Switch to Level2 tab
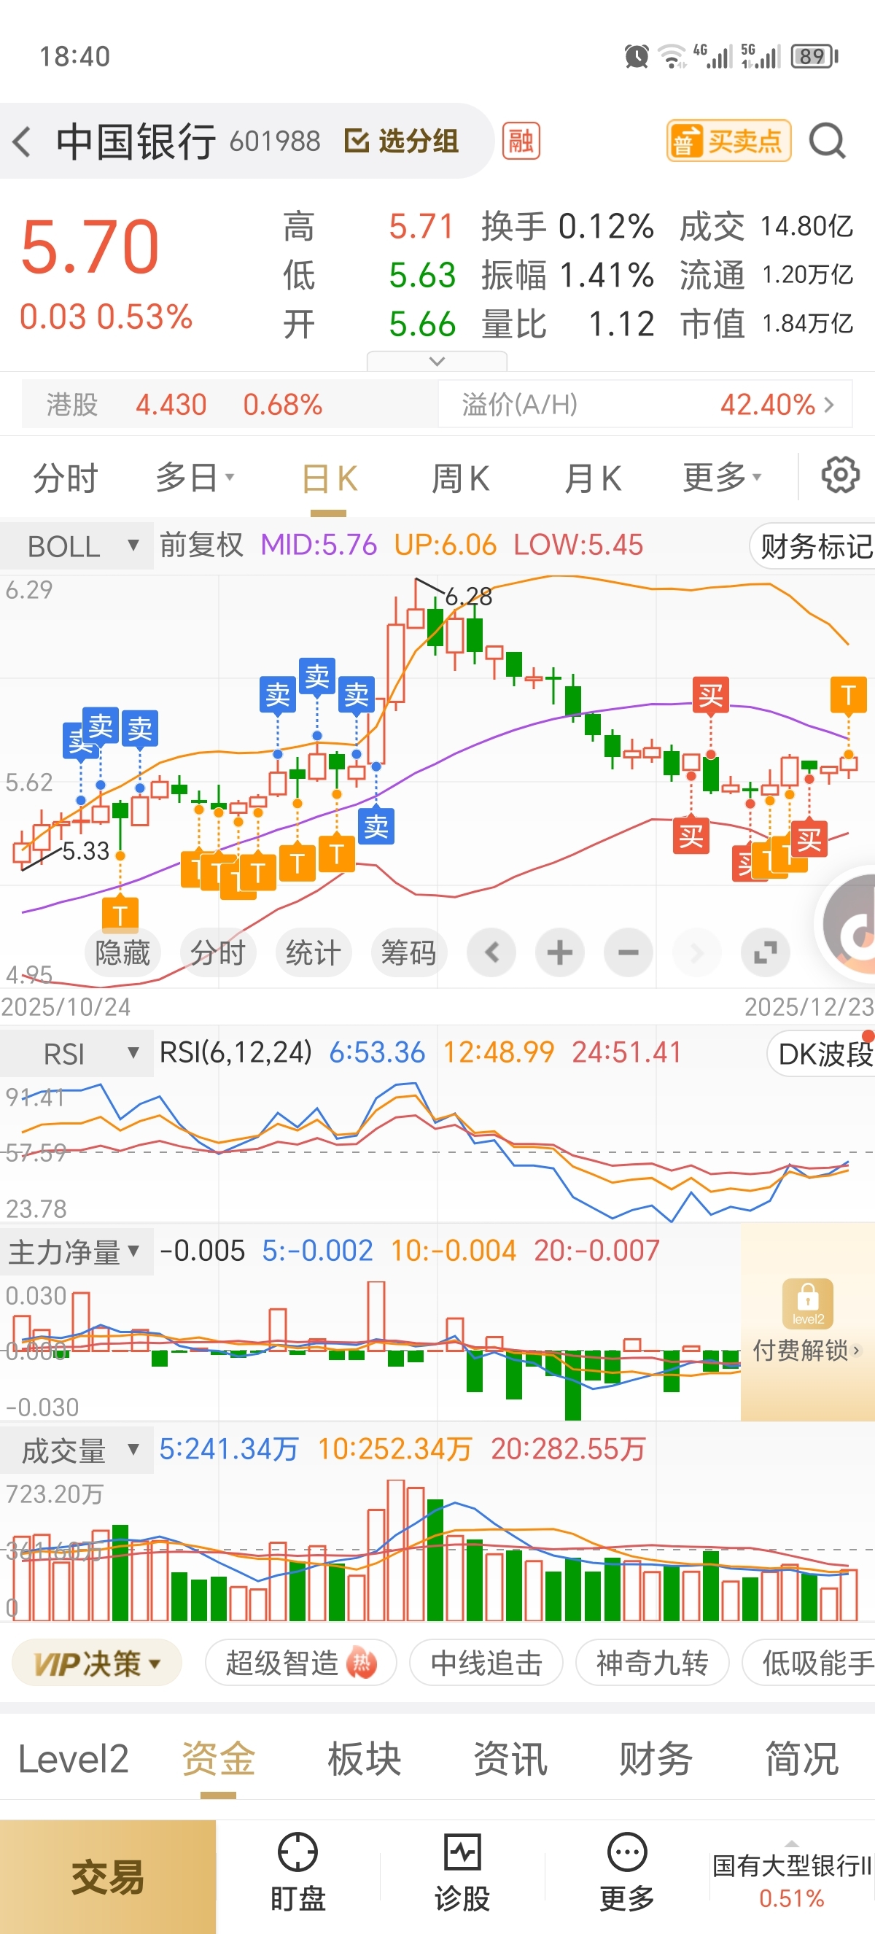 tap(73, 1759)
